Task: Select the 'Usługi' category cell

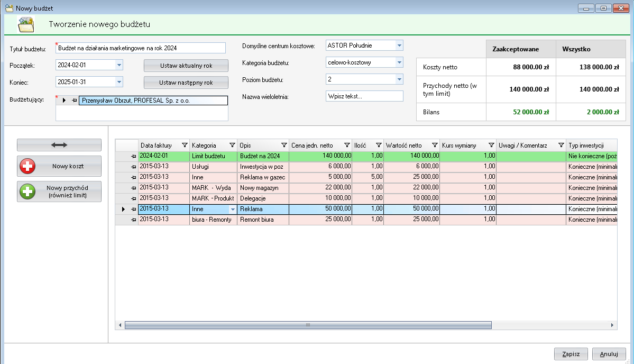Action: [213, 167]
